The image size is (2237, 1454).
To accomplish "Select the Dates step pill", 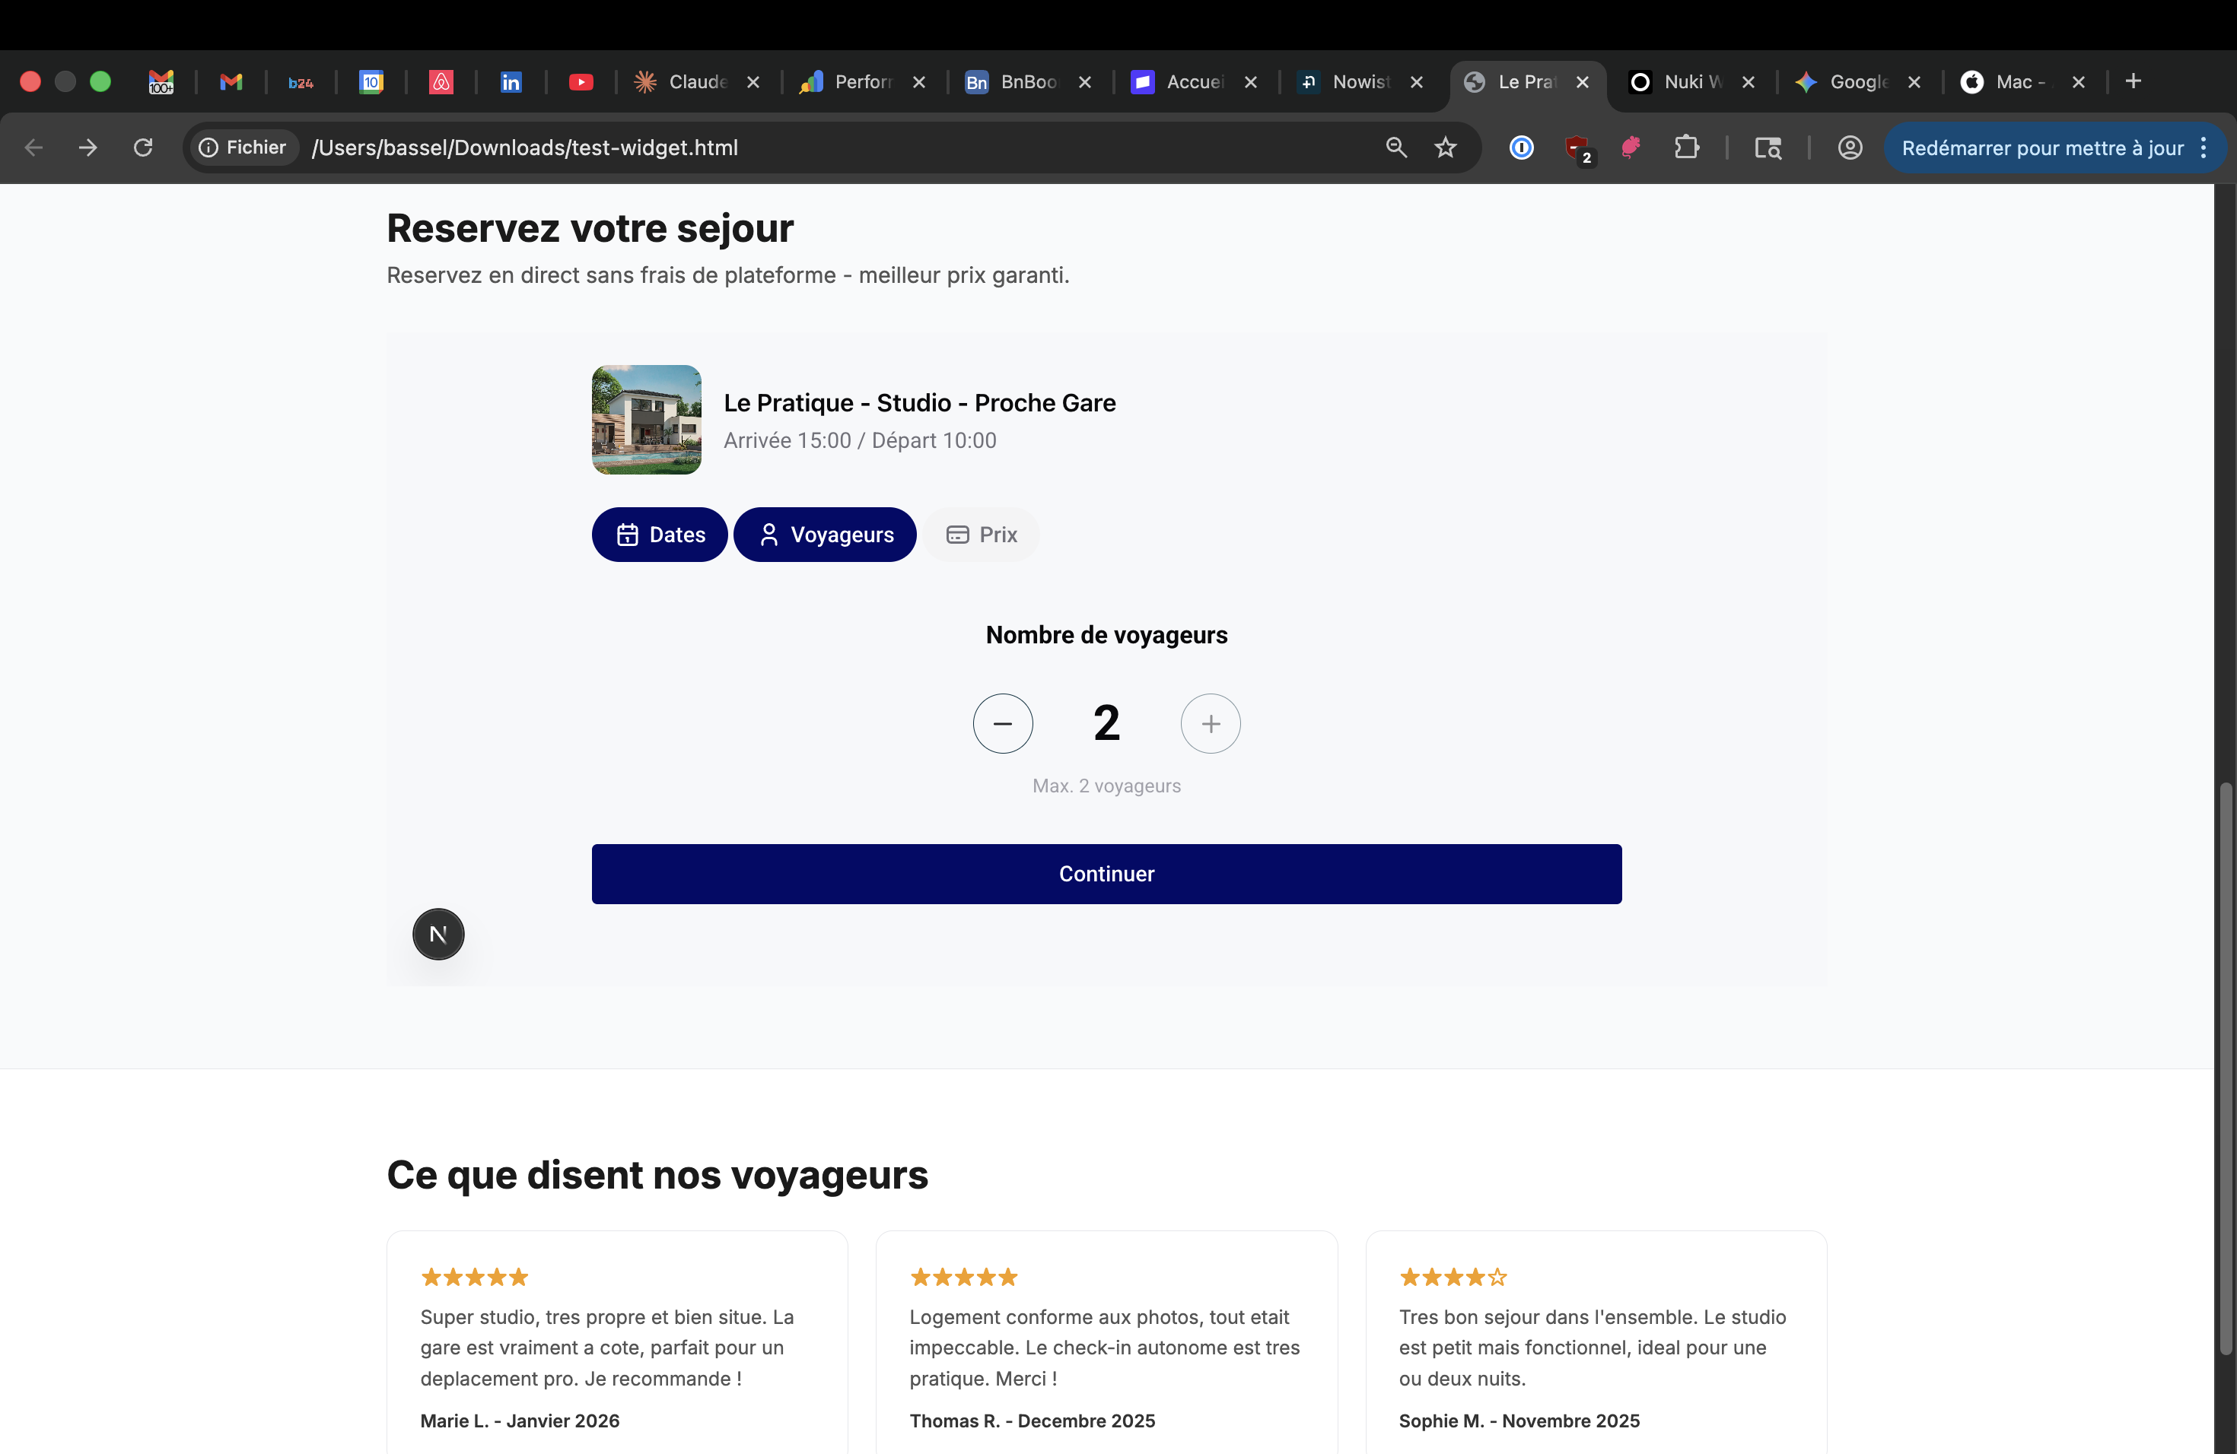I will 660,535.
